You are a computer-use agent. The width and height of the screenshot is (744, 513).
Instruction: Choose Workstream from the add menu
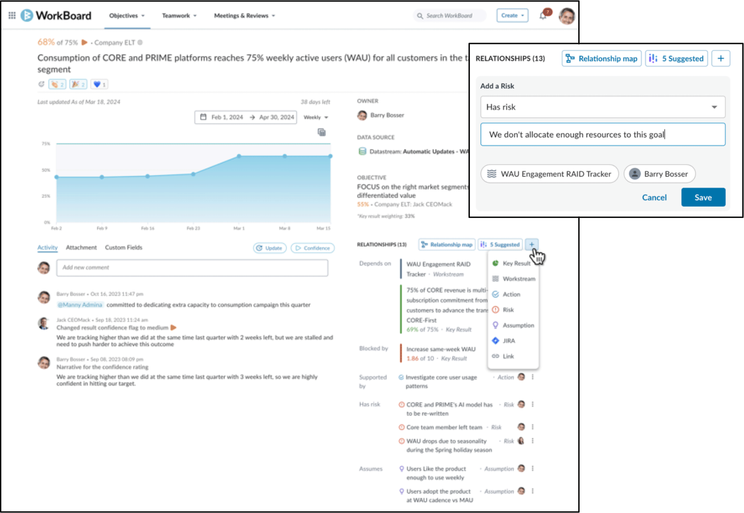tap(513, 279)
